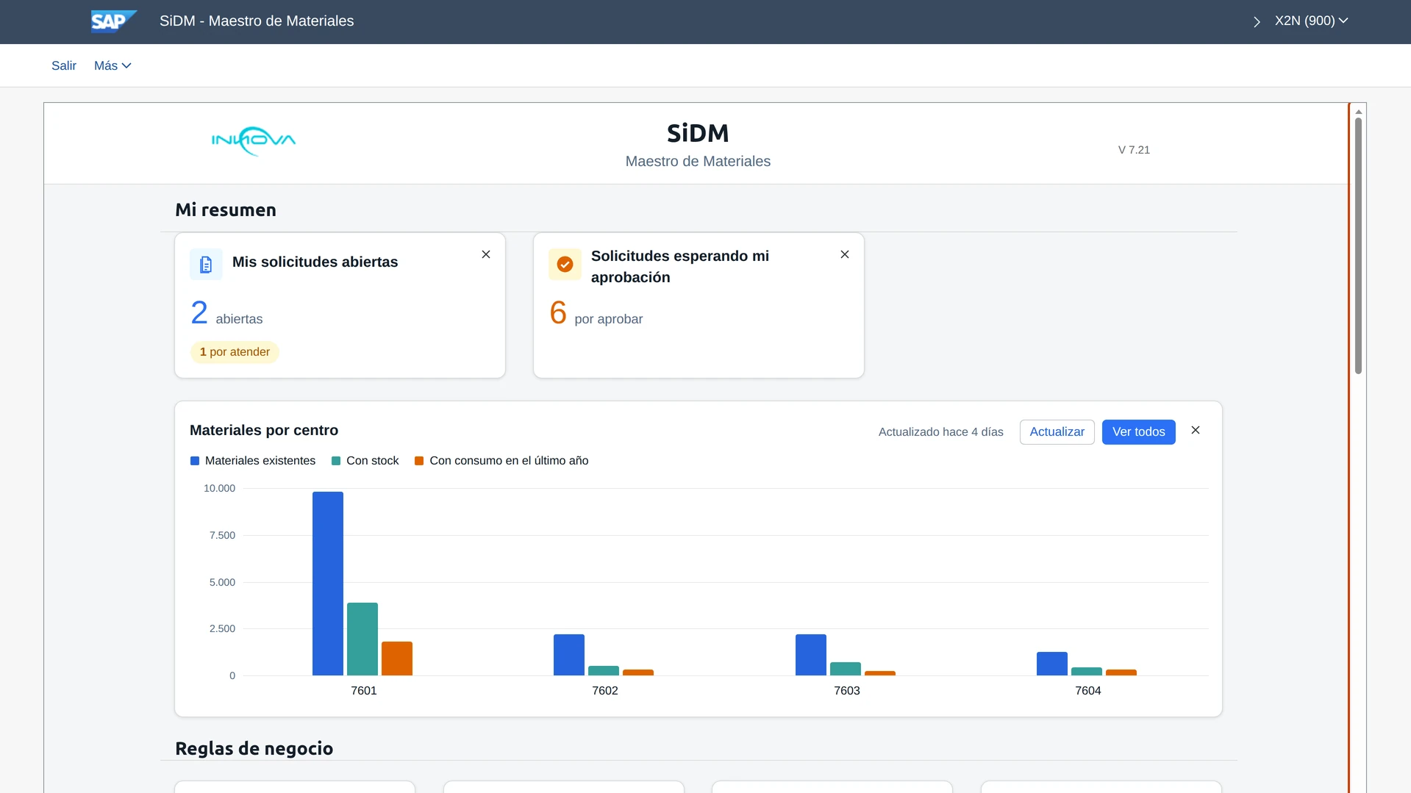Click the Ver todos button
The image size is (1411, 793).
click(x=1138, y=432)
